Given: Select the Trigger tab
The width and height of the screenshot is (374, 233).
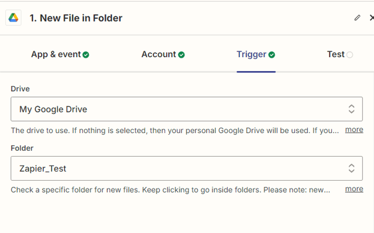Looking at the screenshot, I should 251,54.
